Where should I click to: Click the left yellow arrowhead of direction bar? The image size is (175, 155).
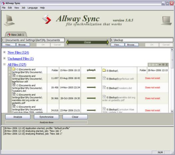(x=67, y=42)
